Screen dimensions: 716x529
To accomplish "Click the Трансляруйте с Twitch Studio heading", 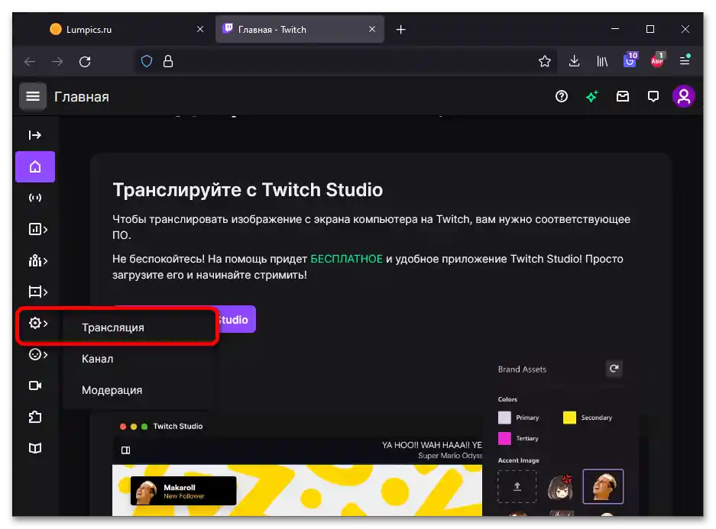I will tap(248, 190).
